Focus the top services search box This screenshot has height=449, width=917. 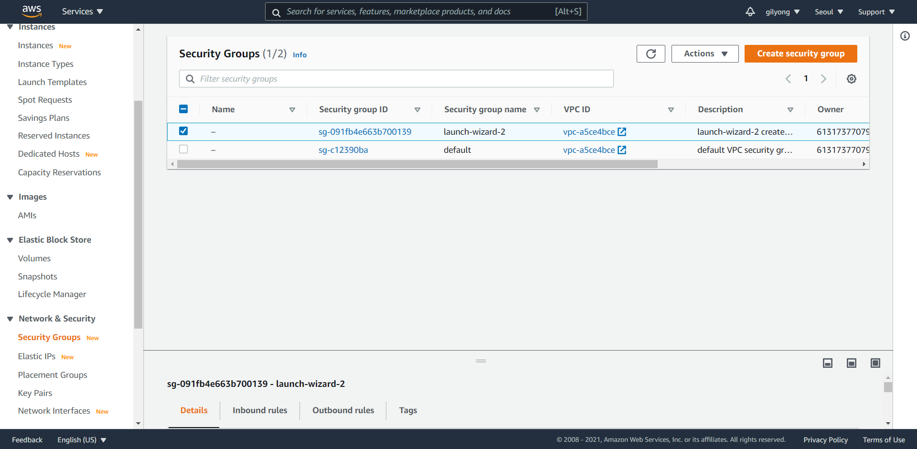point(426,11)
